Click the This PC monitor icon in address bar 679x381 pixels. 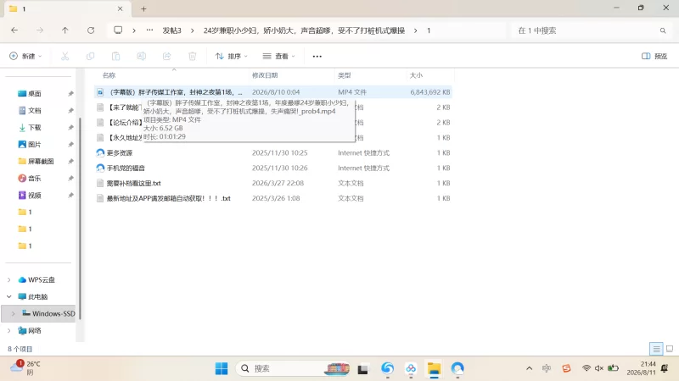(x=118, y=30)
